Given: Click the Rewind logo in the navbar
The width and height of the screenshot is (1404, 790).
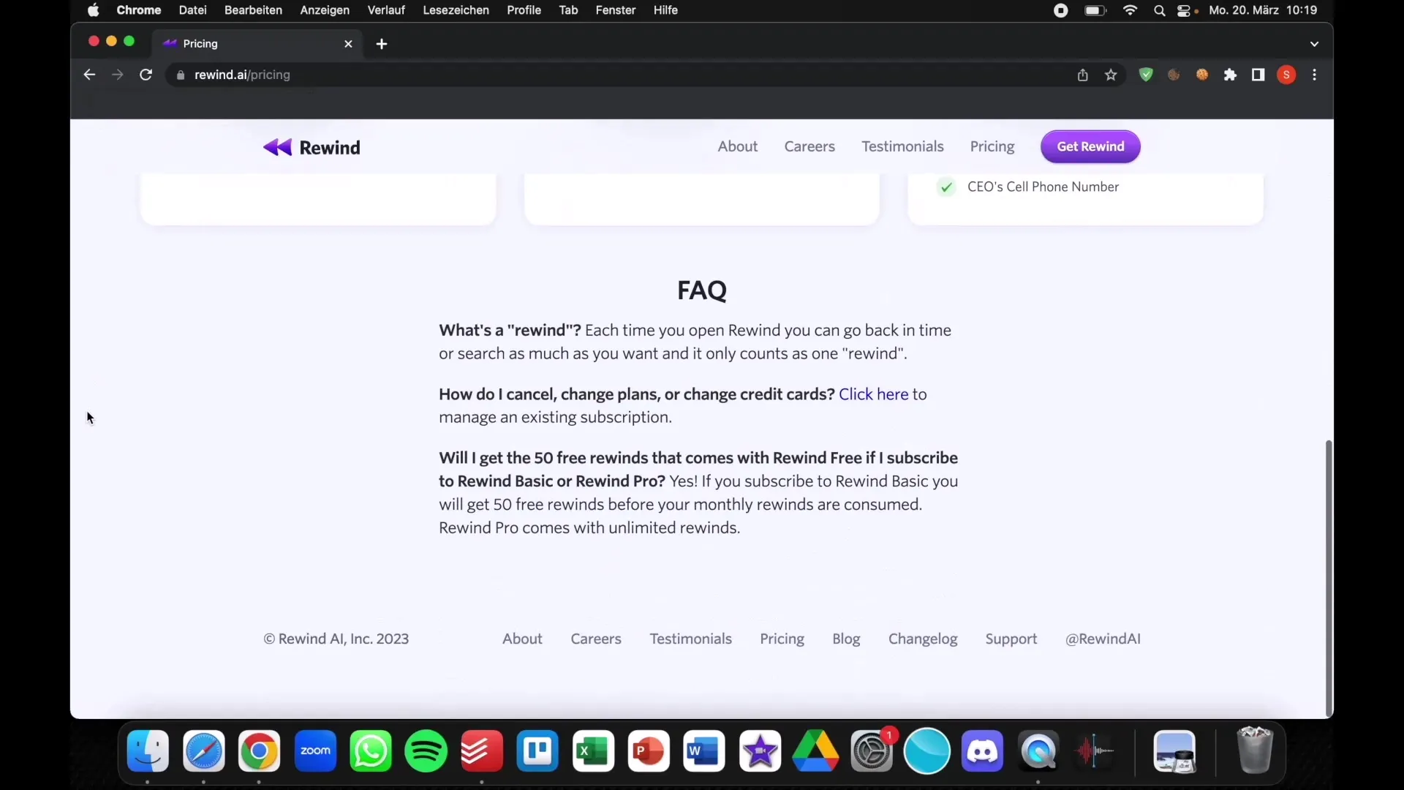Looking at the screenshot, I should coord(311,146).
